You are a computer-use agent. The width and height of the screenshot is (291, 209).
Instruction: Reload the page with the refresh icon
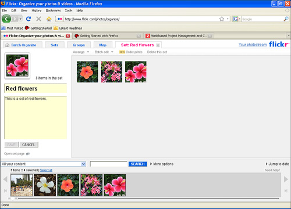tap(29, 19)
